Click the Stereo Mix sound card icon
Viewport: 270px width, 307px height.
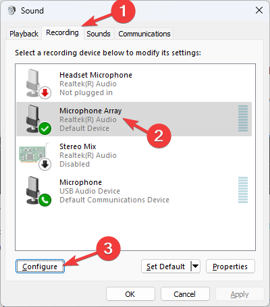point(34,154)
